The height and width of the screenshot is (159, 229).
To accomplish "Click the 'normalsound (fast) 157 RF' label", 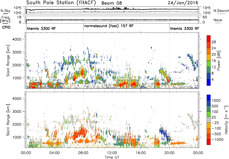I will pos(109,26).
